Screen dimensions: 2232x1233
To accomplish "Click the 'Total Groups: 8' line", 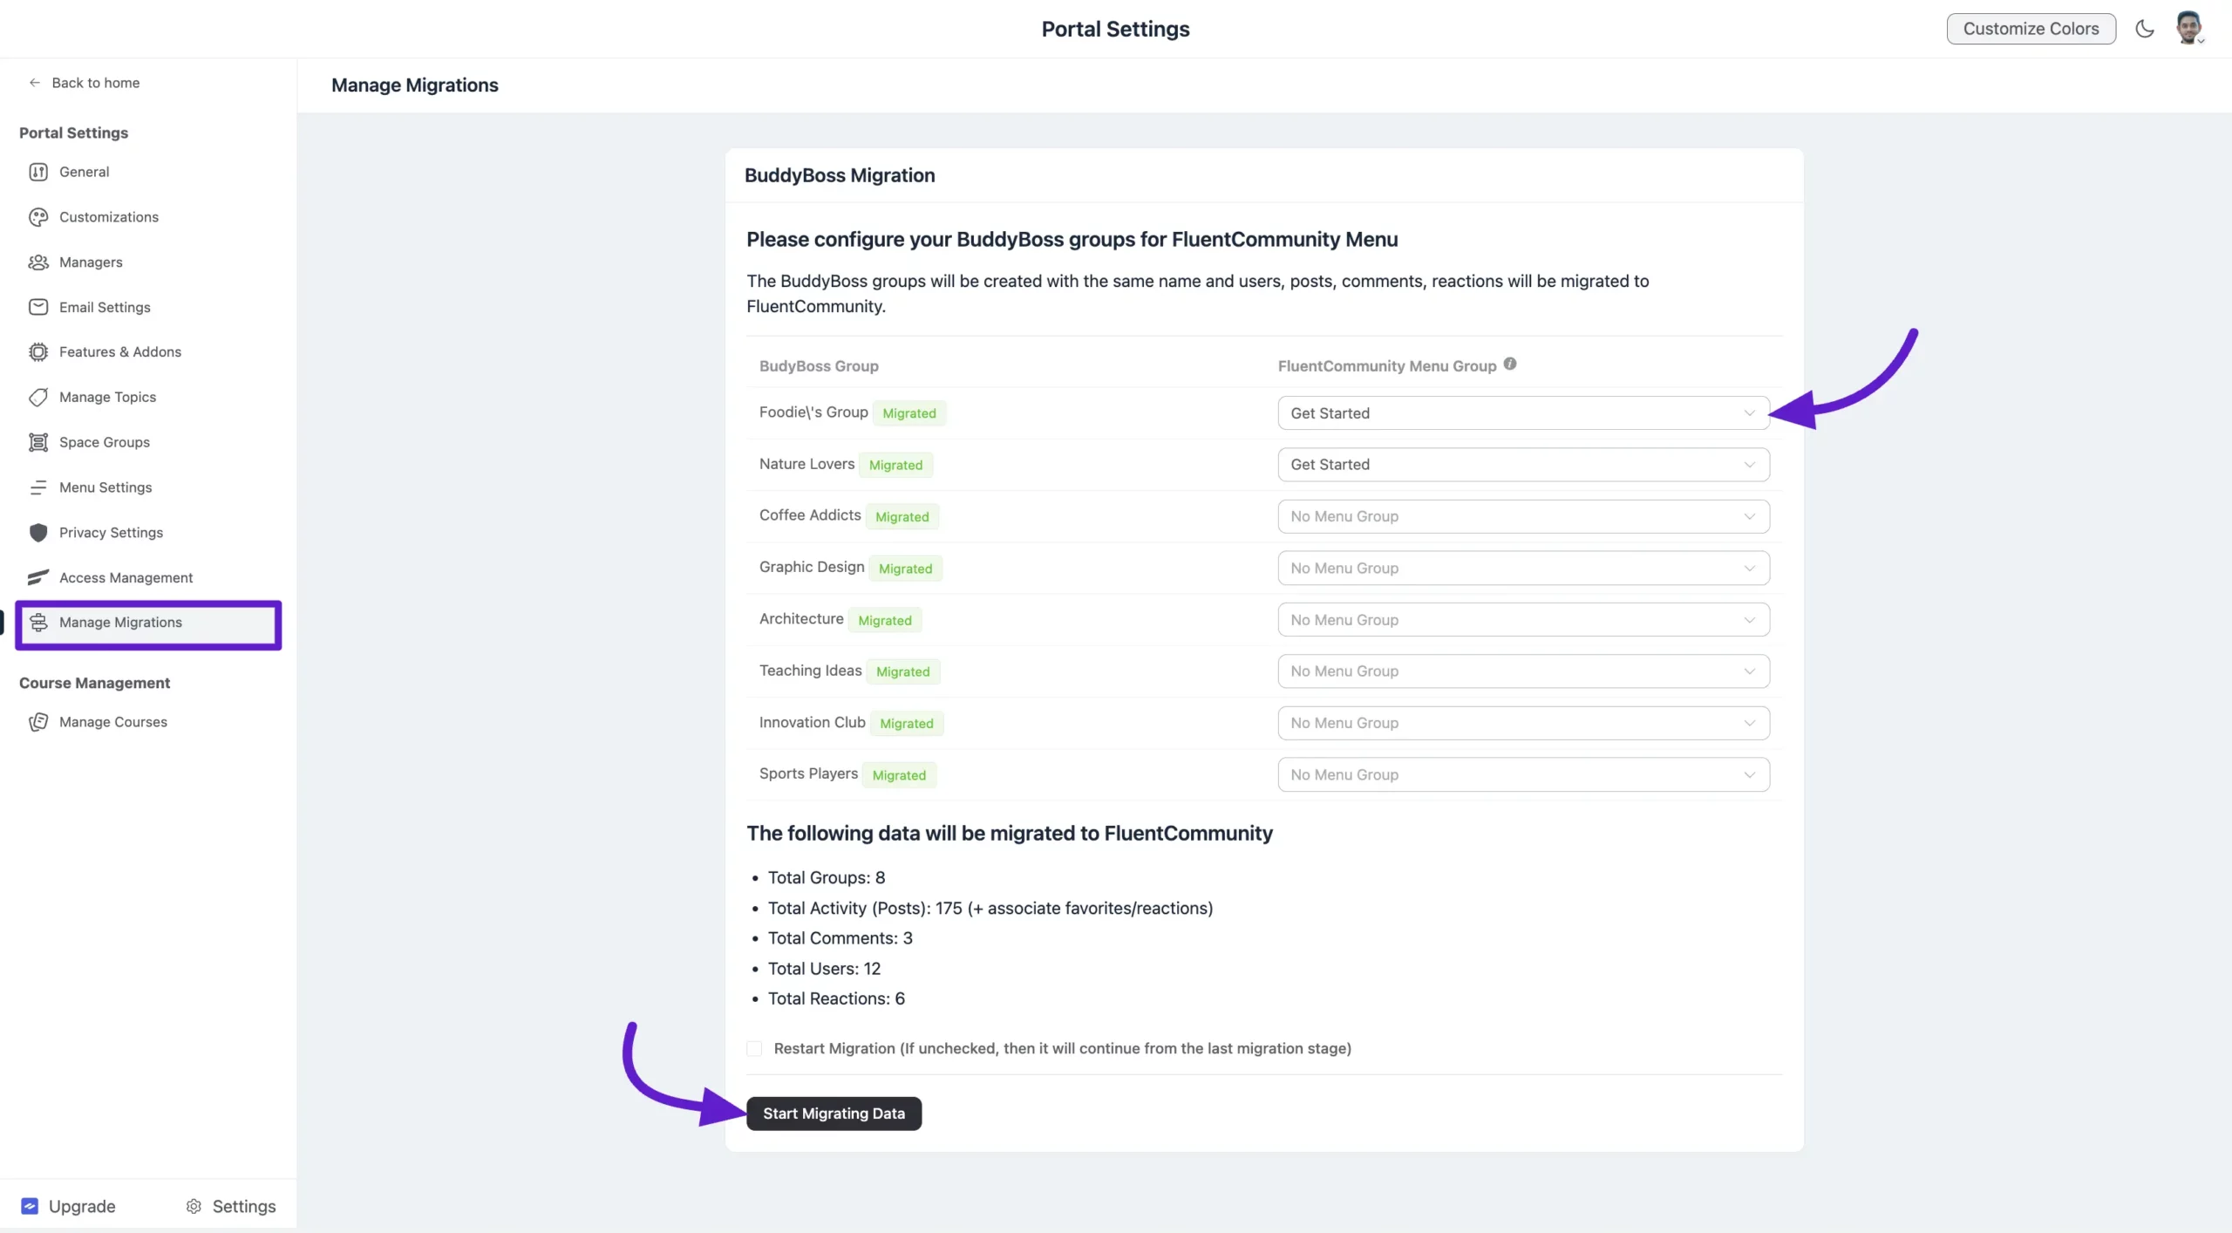I will coord(826,877).
